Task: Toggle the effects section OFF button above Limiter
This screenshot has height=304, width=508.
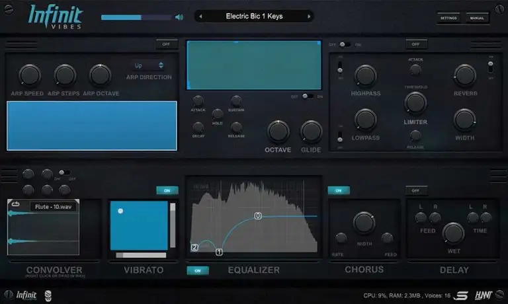Action: point(416,44)
